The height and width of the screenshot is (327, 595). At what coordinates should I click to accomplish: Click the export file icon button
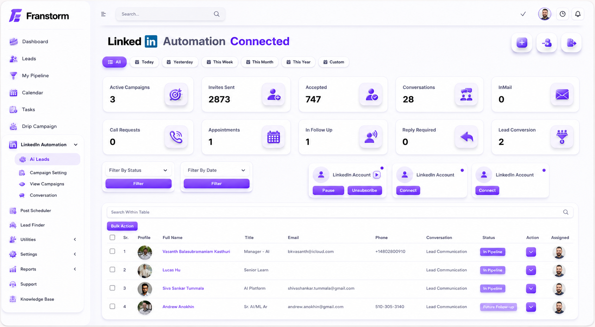(571, 43)
